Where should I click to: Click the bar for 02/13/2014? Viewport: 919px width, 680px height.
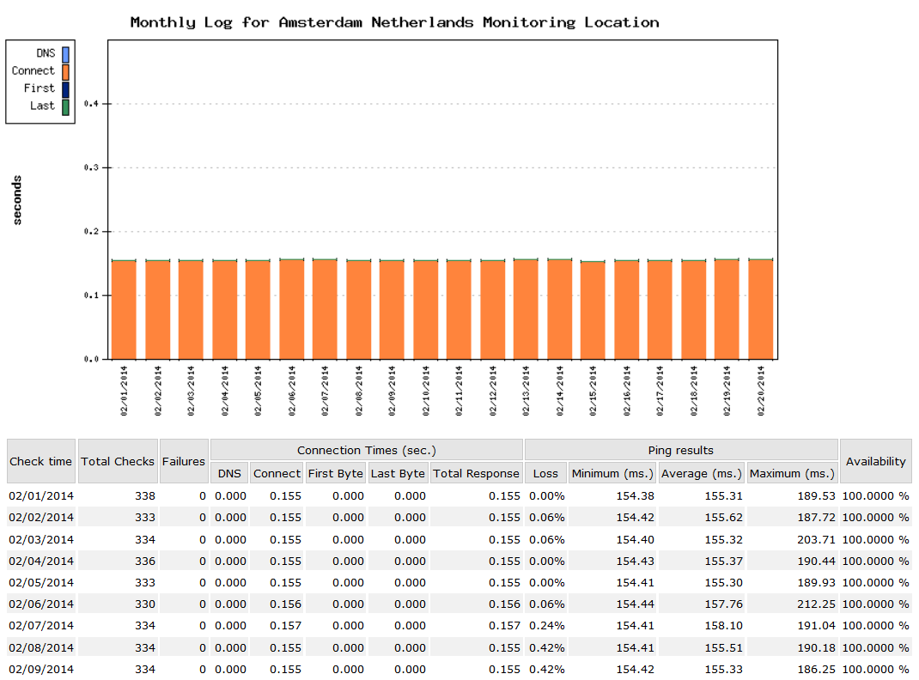[527, 309]
